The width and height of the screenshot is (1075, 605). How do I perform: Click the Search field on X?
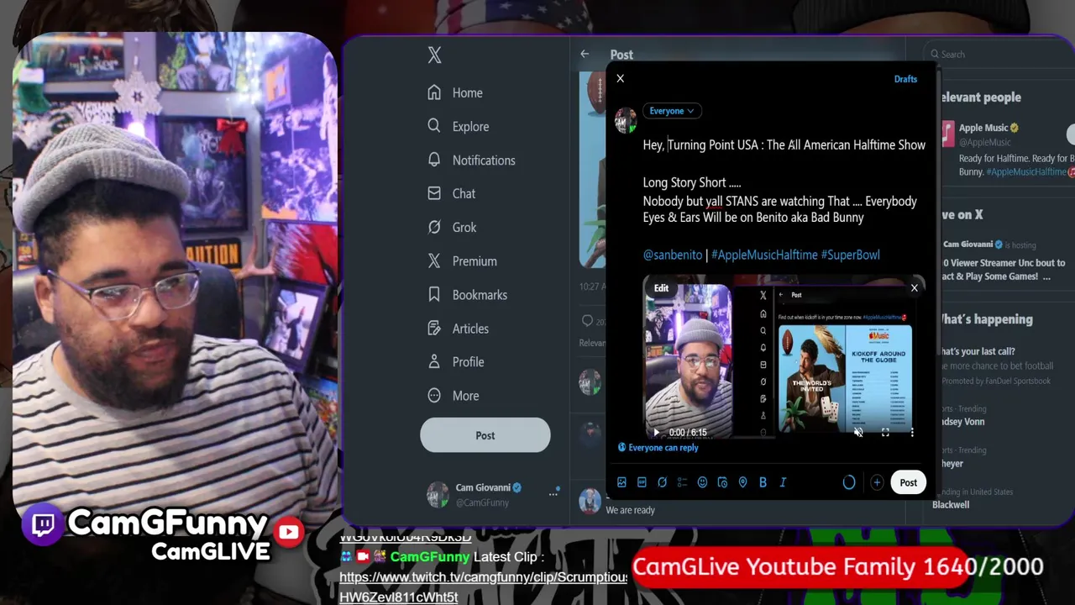point(999,54)
